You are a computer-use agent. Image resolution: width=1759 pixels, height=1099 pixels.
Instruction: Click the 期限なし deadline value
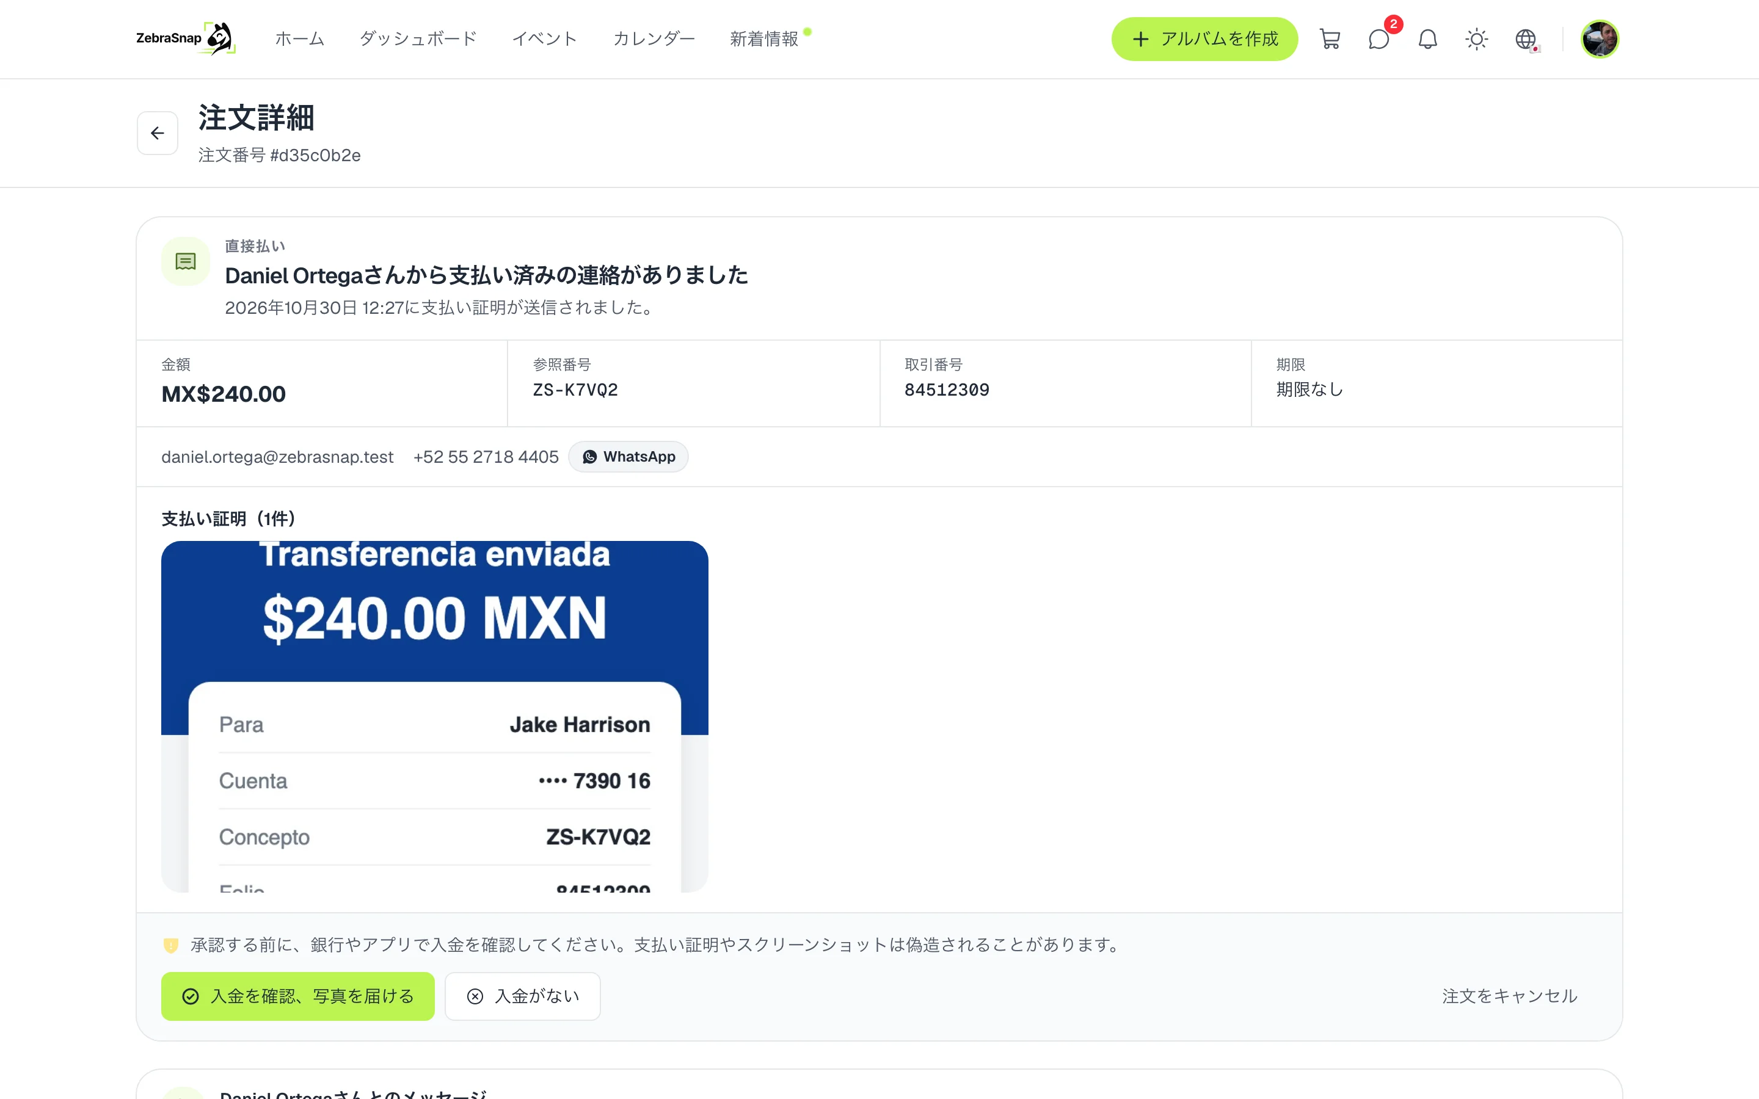[1309, 390]
